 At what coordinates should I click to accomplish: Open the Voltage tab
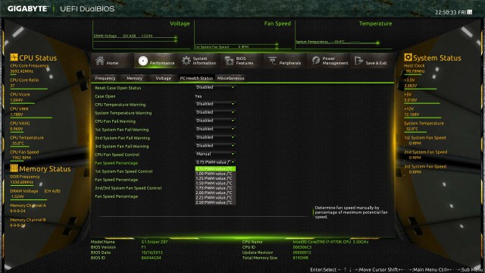(x=163, y=78)
